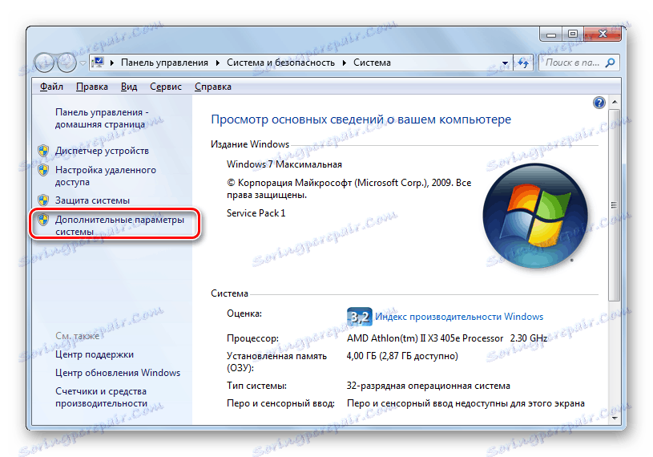Close the System window
Screen dimensions: 653x457
(x=603, y=34)
